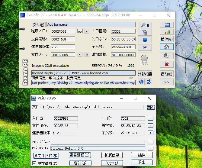
Task: Click the 外部扫描 external scan button
Action: (x=145, y=74)
